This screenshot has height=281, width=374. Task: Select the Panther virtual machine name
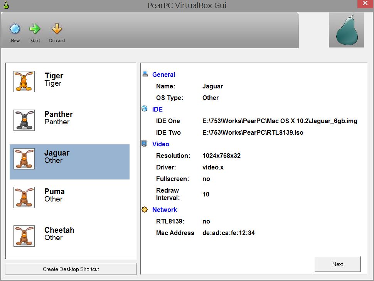(x=59, y=114)
